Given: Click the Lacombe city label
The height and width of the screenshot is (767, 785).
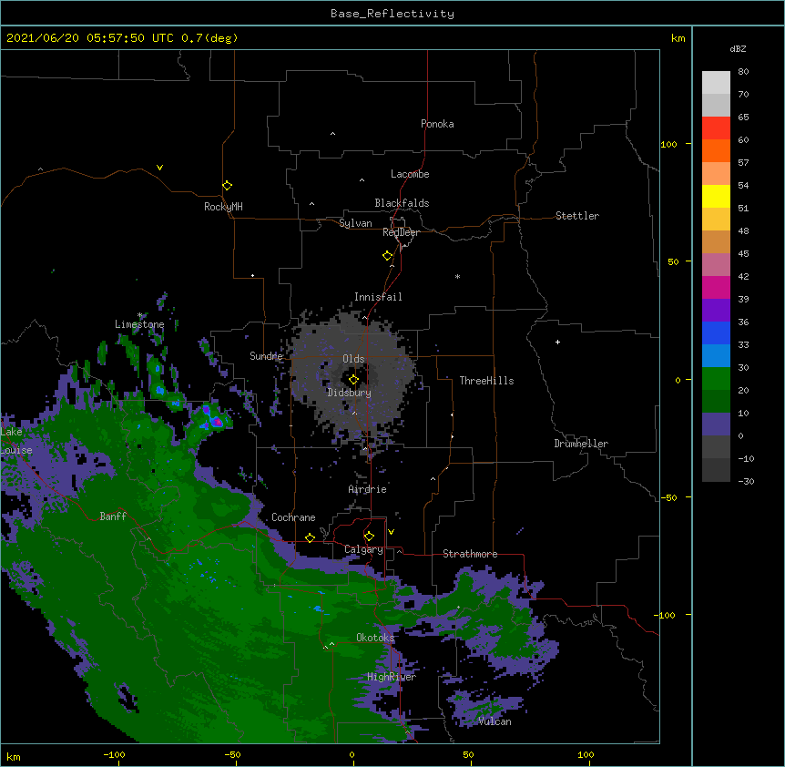Looking at the screenshot, I should pos(410,174).
